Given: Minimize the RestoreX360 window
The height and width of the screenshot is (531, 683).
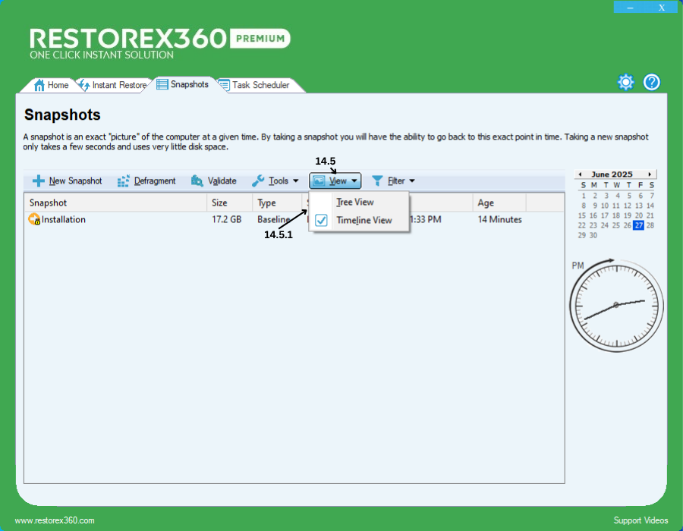Looking at the screenshot, I should click(630, 7).
